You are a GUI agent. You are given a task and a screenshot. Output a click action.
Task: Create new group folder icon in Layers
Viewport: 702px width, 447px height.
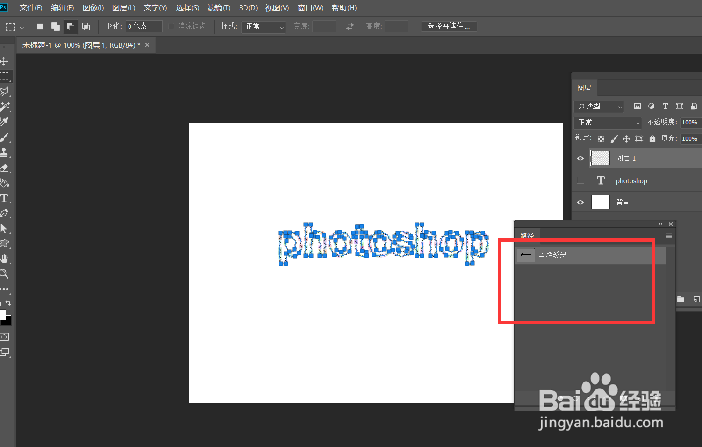click(x=681, y=299)
